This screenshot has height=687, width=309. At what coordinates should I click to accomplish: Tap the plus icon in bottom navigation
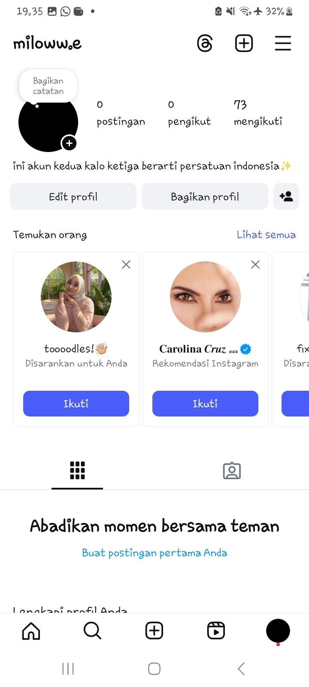coord(154,631)
